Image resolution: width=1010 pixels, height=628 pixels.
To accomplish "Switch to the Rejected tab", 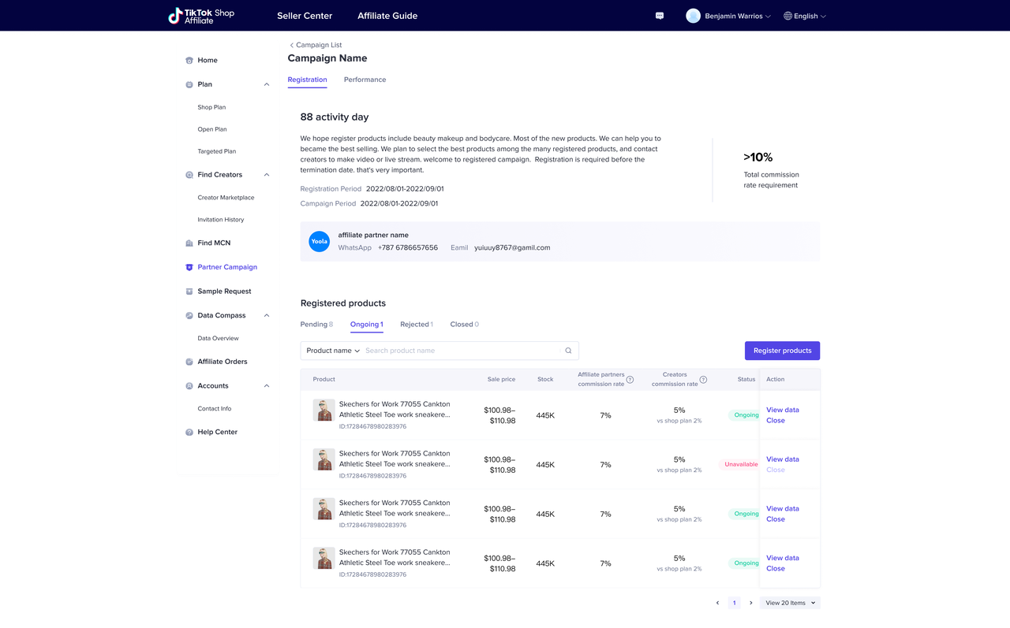I will point(416,325).
